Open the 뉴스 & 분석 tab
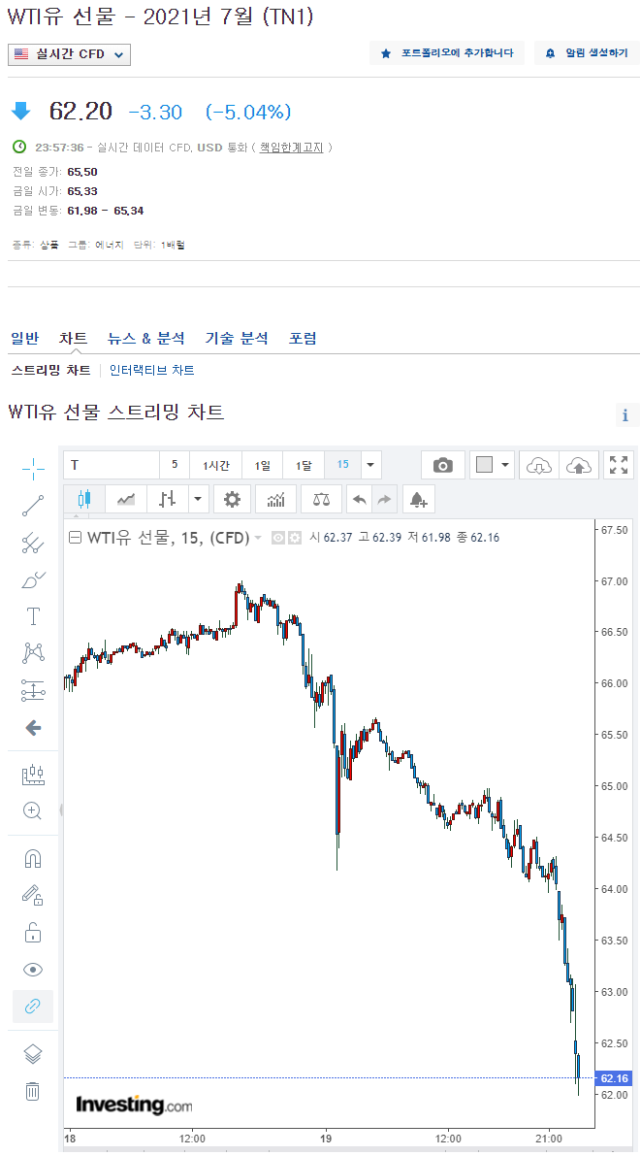 145,339
